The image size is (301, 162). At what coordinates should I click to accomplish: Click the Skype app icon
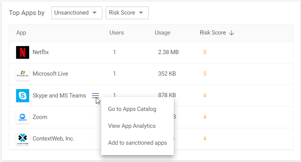(23, 96)
